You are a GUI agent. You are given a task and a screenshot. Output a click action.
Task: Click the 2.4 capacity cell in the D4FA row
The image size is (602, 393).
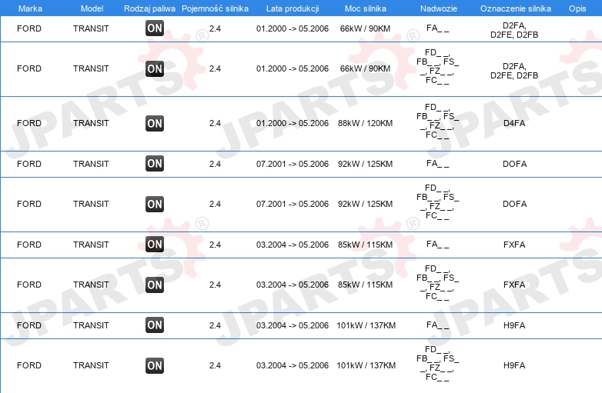click(215, 123)
